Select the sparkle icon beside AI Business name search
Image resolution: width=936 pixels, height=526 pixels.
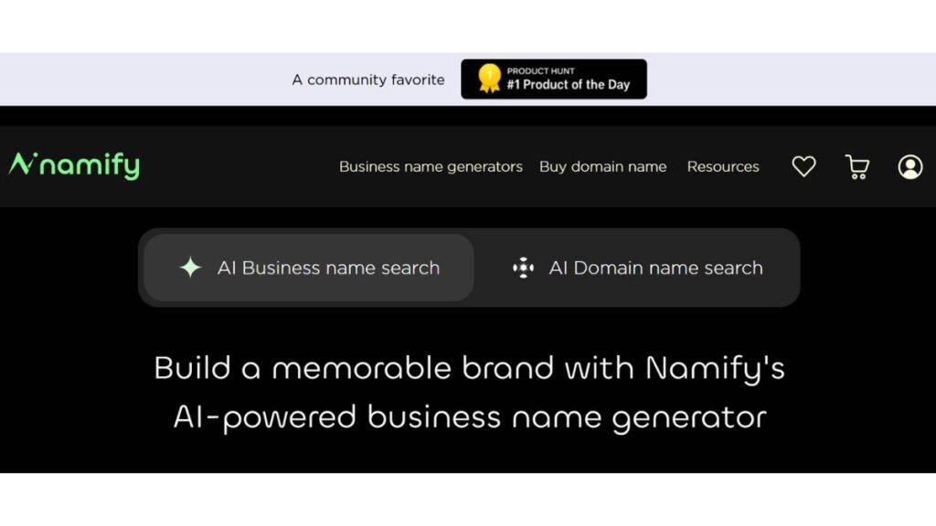click(189, 268)
